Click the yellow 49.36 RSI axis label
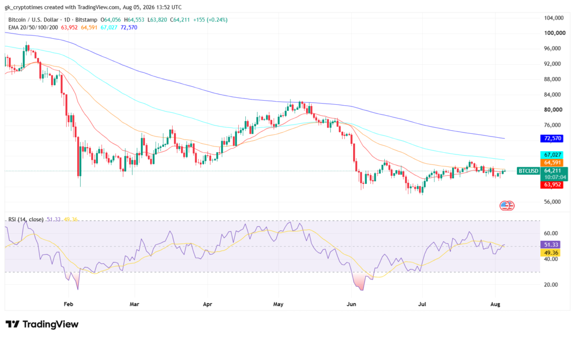The image size is (575, 338). pos(550,253)
